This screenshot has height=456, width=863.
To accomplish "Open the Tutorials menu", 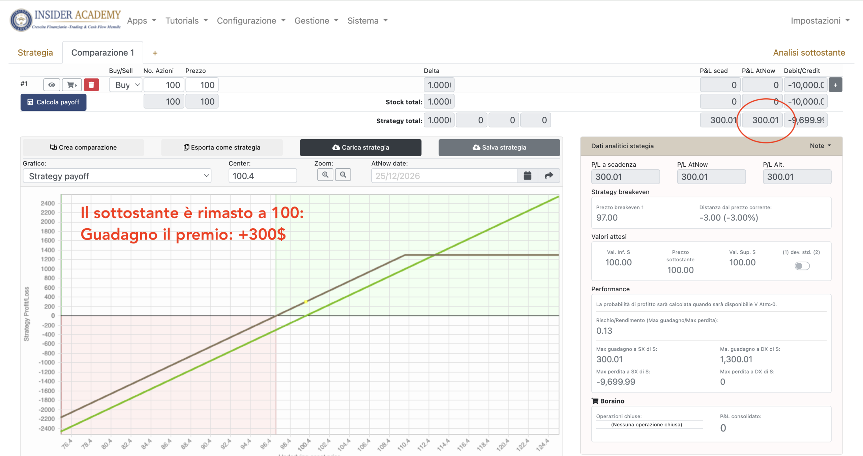I will click(x=186, y=21).
